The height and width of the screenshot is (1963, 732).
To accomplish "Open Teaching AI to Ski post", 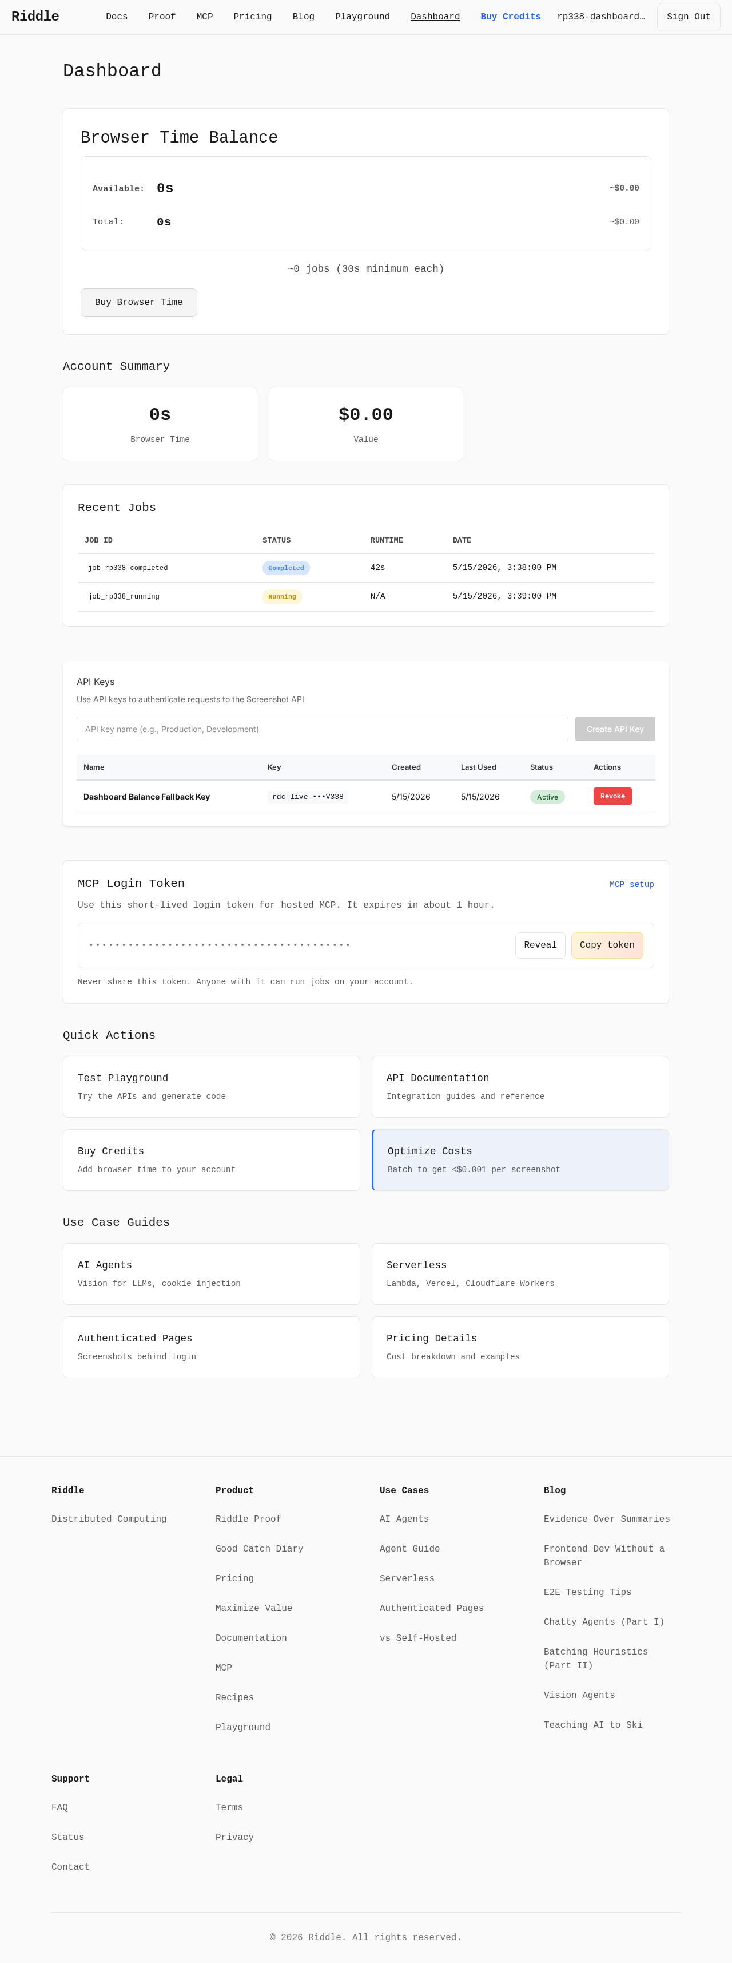I will coord(594,1724).
